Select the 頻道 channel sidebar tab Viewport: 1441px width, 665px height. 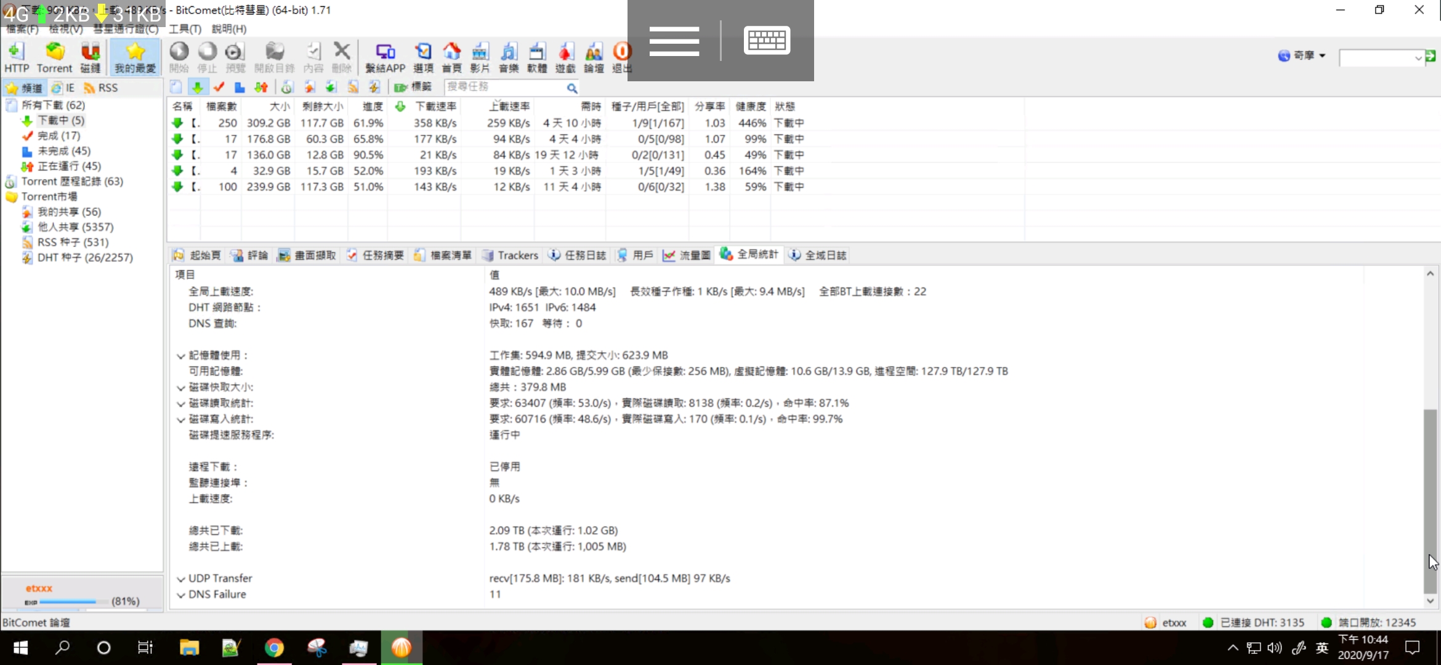point(25,88)
